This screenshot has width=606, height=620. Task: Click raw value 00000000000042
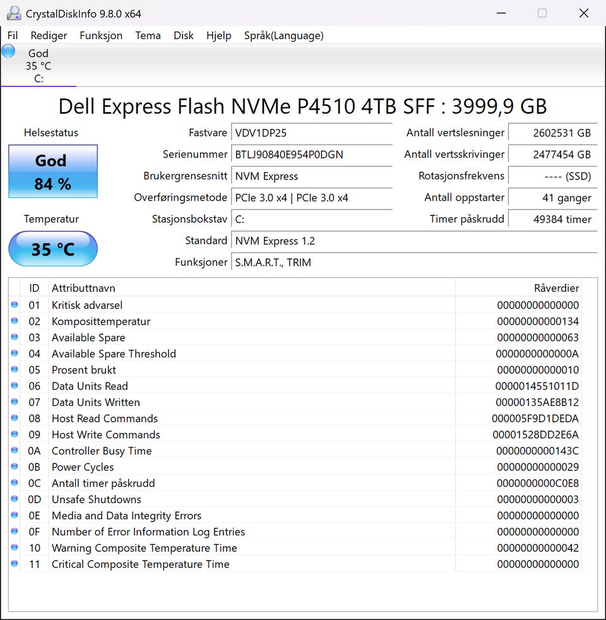coord(538,549)
